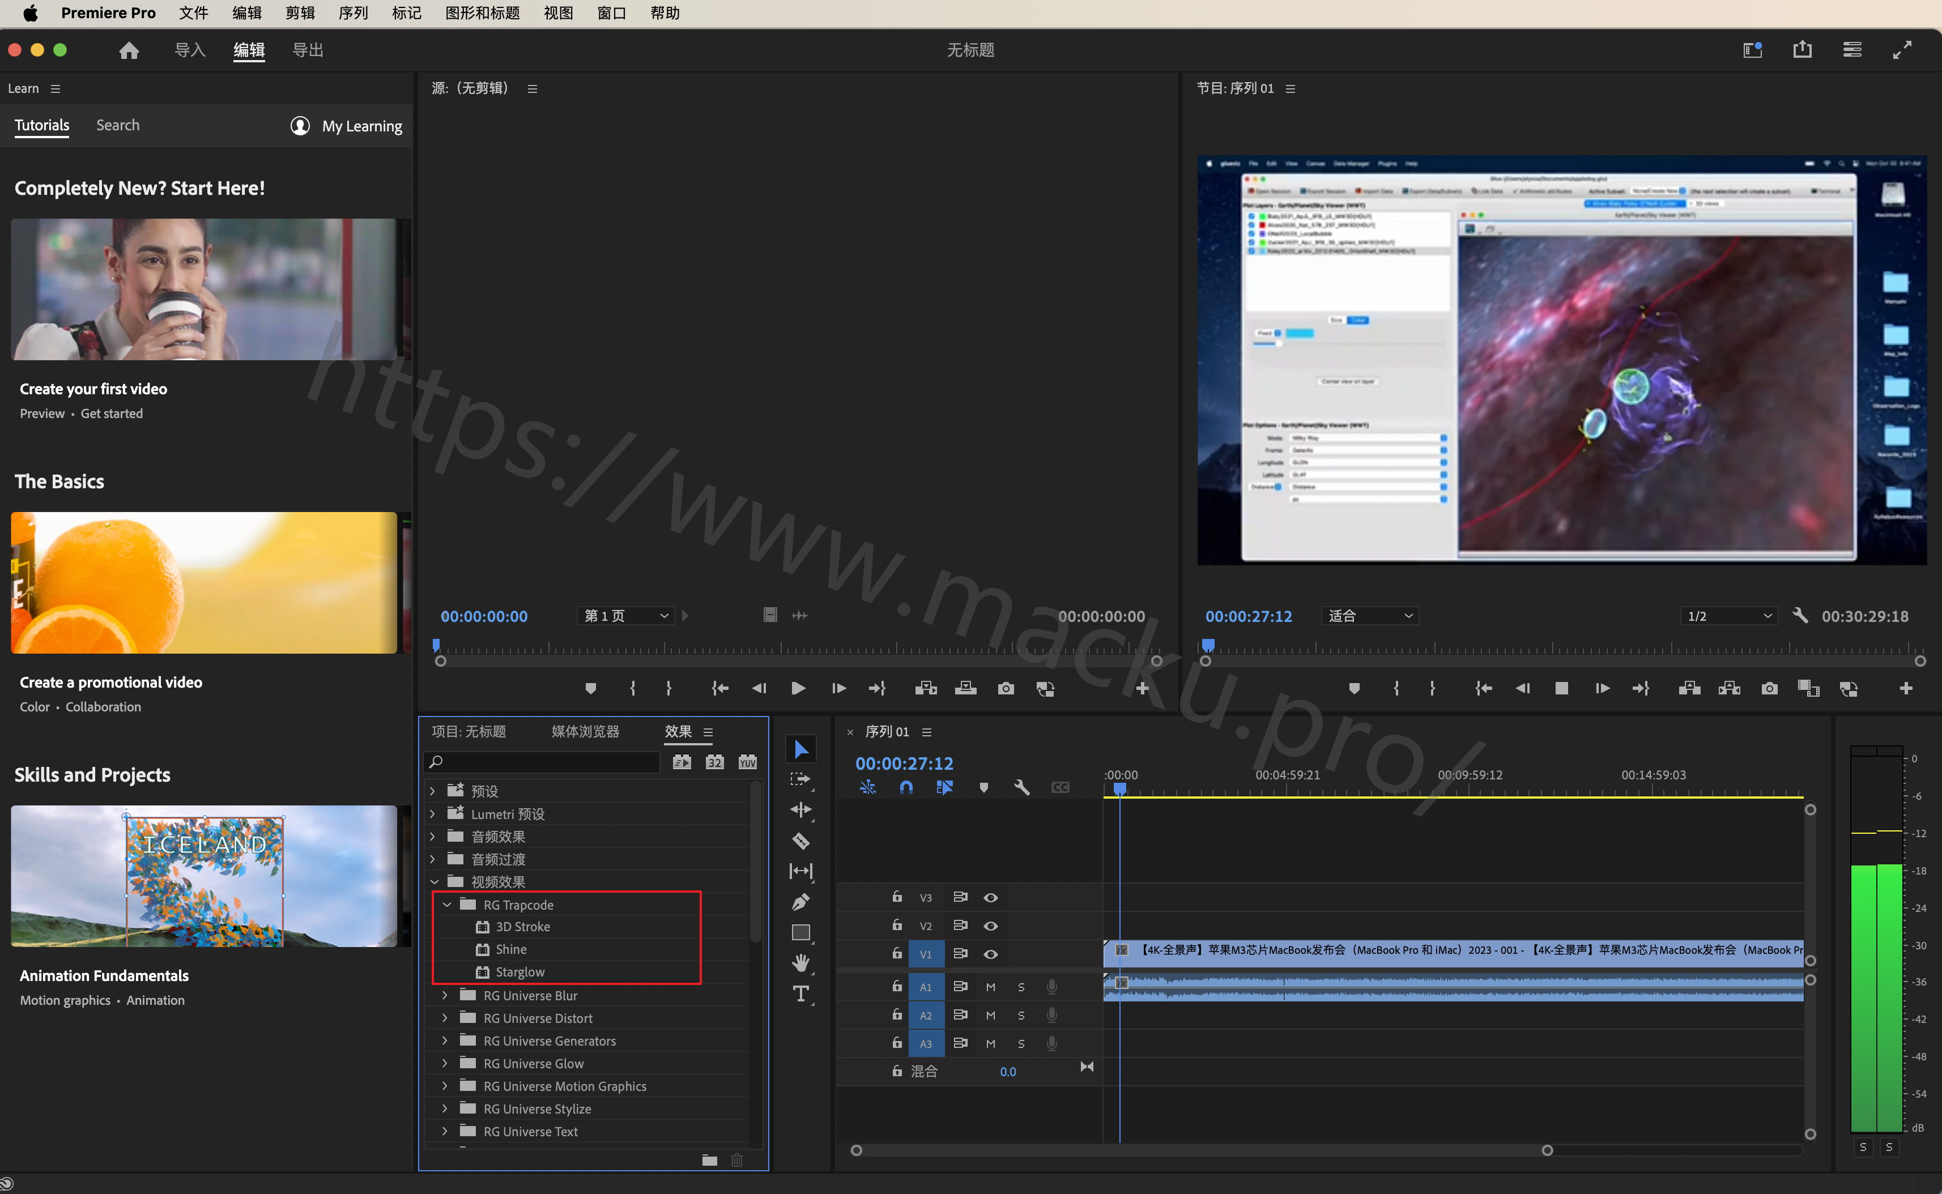Screen dimensions: 1942x1194
Task: Play the Source monitor clip
Action: click(798, 689)
